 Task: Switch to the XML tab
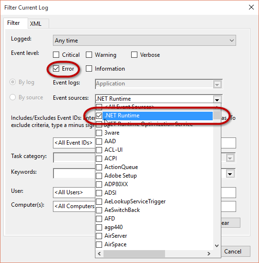coord(36,24)
